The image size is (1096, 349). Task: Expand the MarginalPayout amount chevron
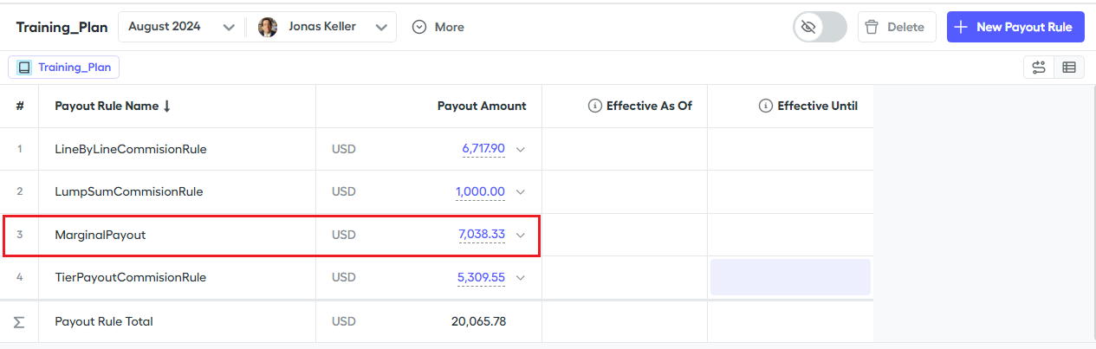pyautogui.click(x=521, y=235)
